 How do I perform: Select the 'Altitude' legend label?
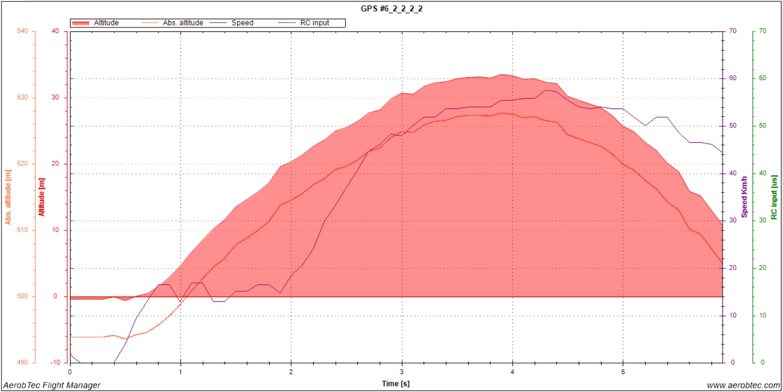coord(106,23)
